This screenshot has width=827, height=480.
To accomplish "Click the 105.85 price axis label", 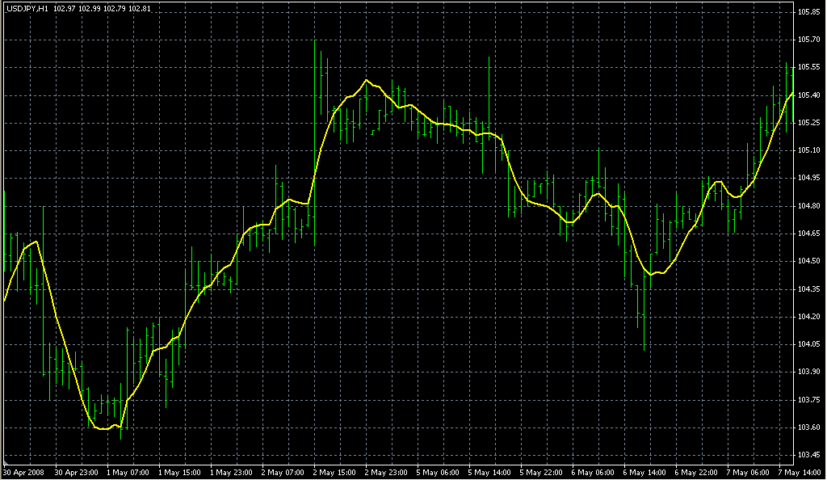I will [x=808, y=12].
